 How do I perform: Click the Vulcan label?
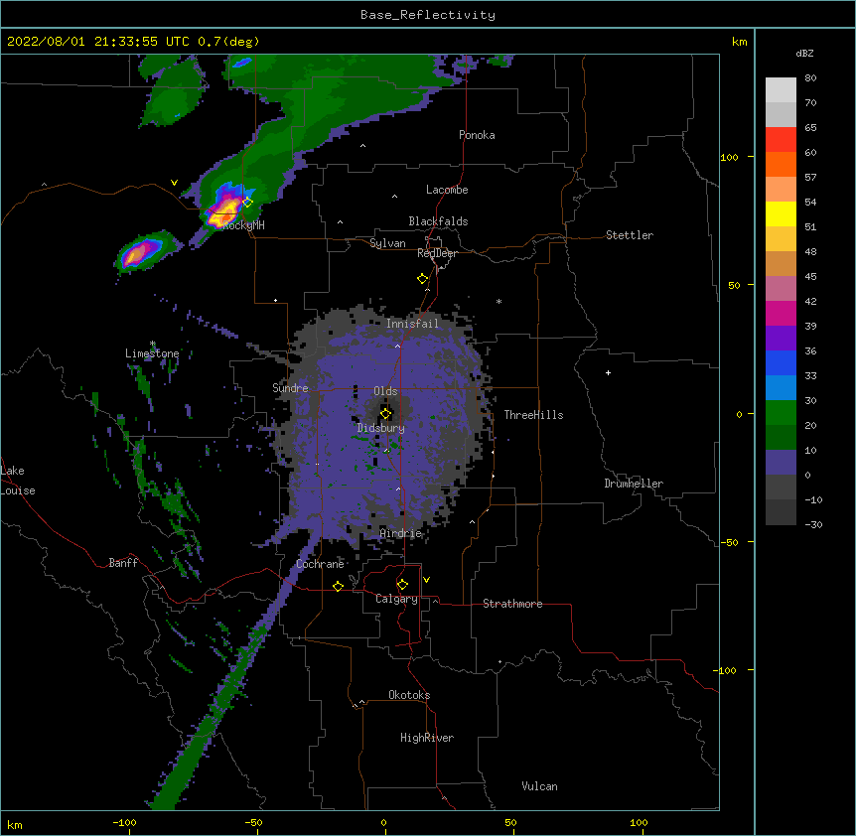coord(539,786)
